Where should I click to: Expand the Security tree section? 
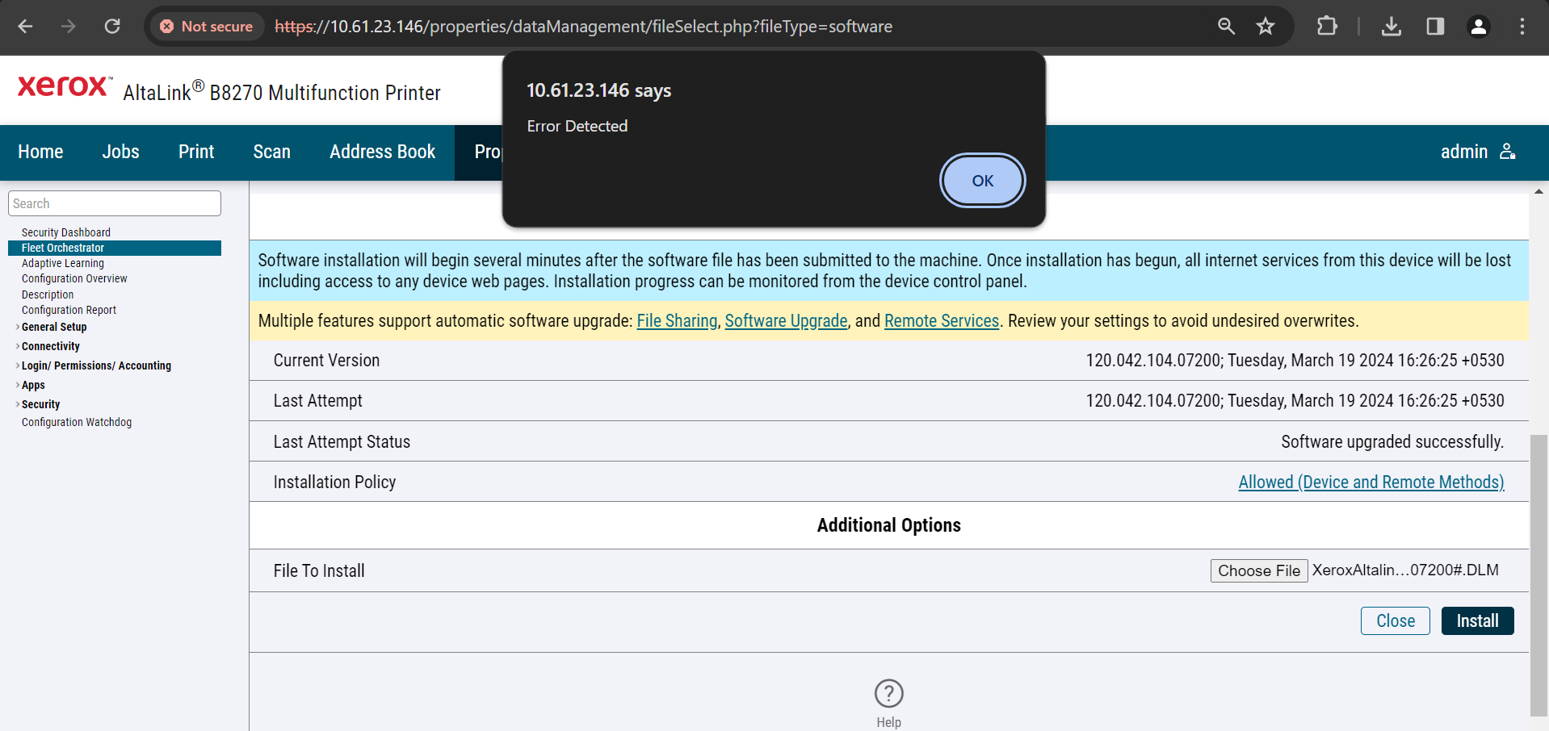tap(18, 404)
